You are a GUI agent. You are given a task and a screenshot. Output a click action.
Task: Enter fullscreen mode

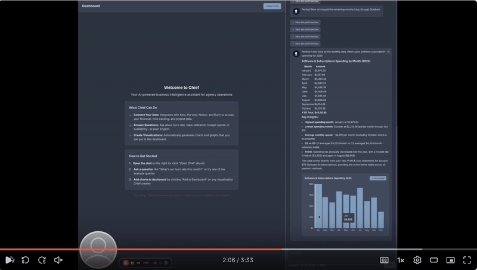[467, 260]
